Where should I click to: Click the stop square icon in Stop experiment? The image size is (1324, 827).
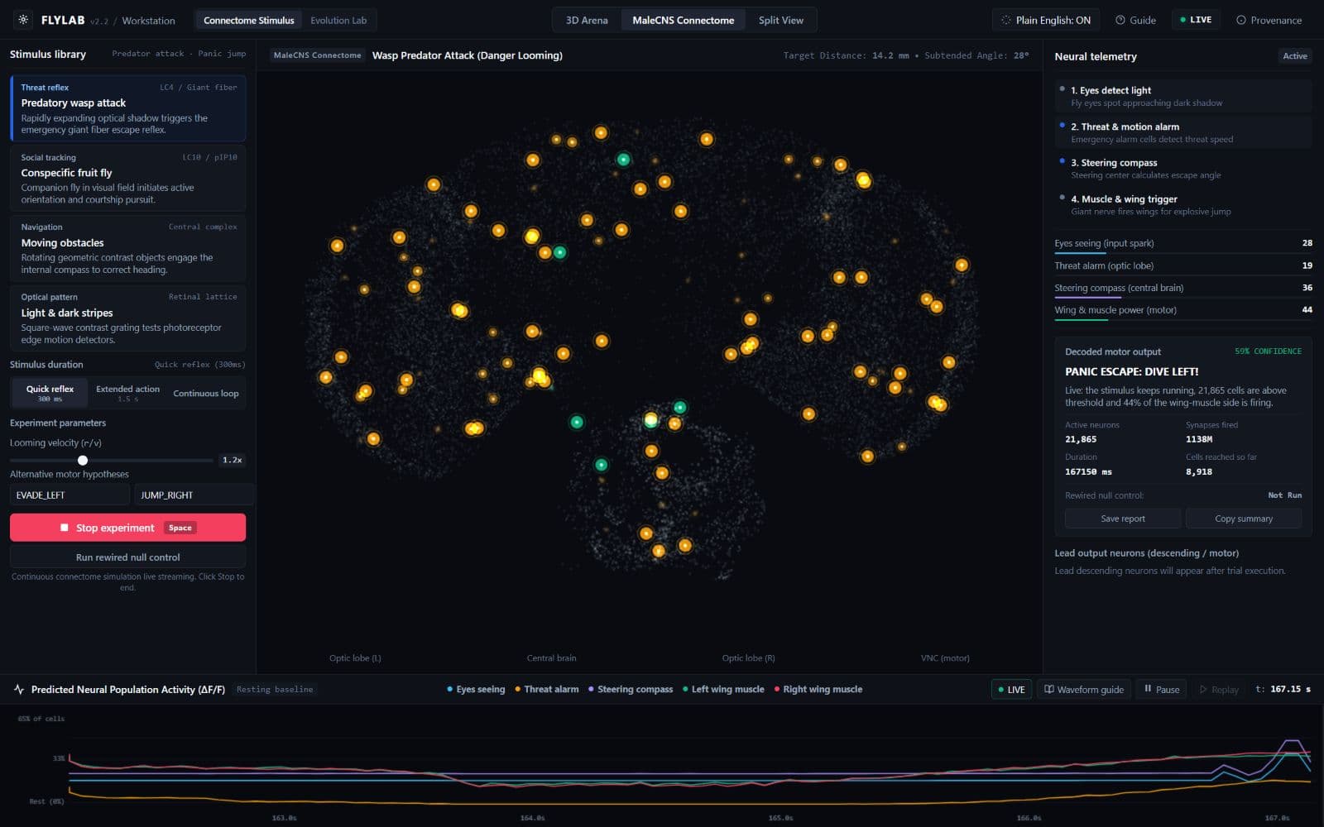pyautogui.click(x=65, y=528)
